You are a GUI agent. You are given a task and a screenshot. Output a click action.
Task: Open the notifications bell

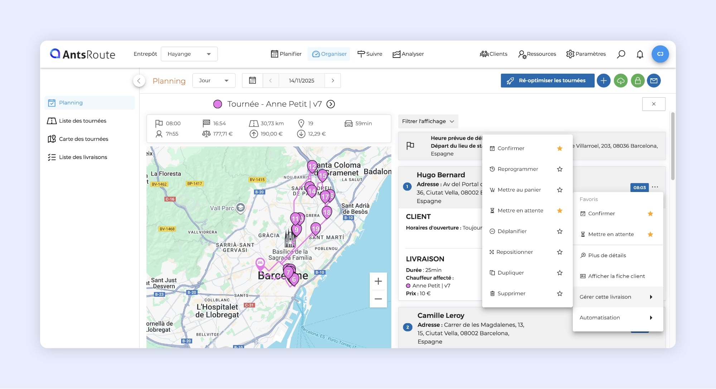coord(640,54)
